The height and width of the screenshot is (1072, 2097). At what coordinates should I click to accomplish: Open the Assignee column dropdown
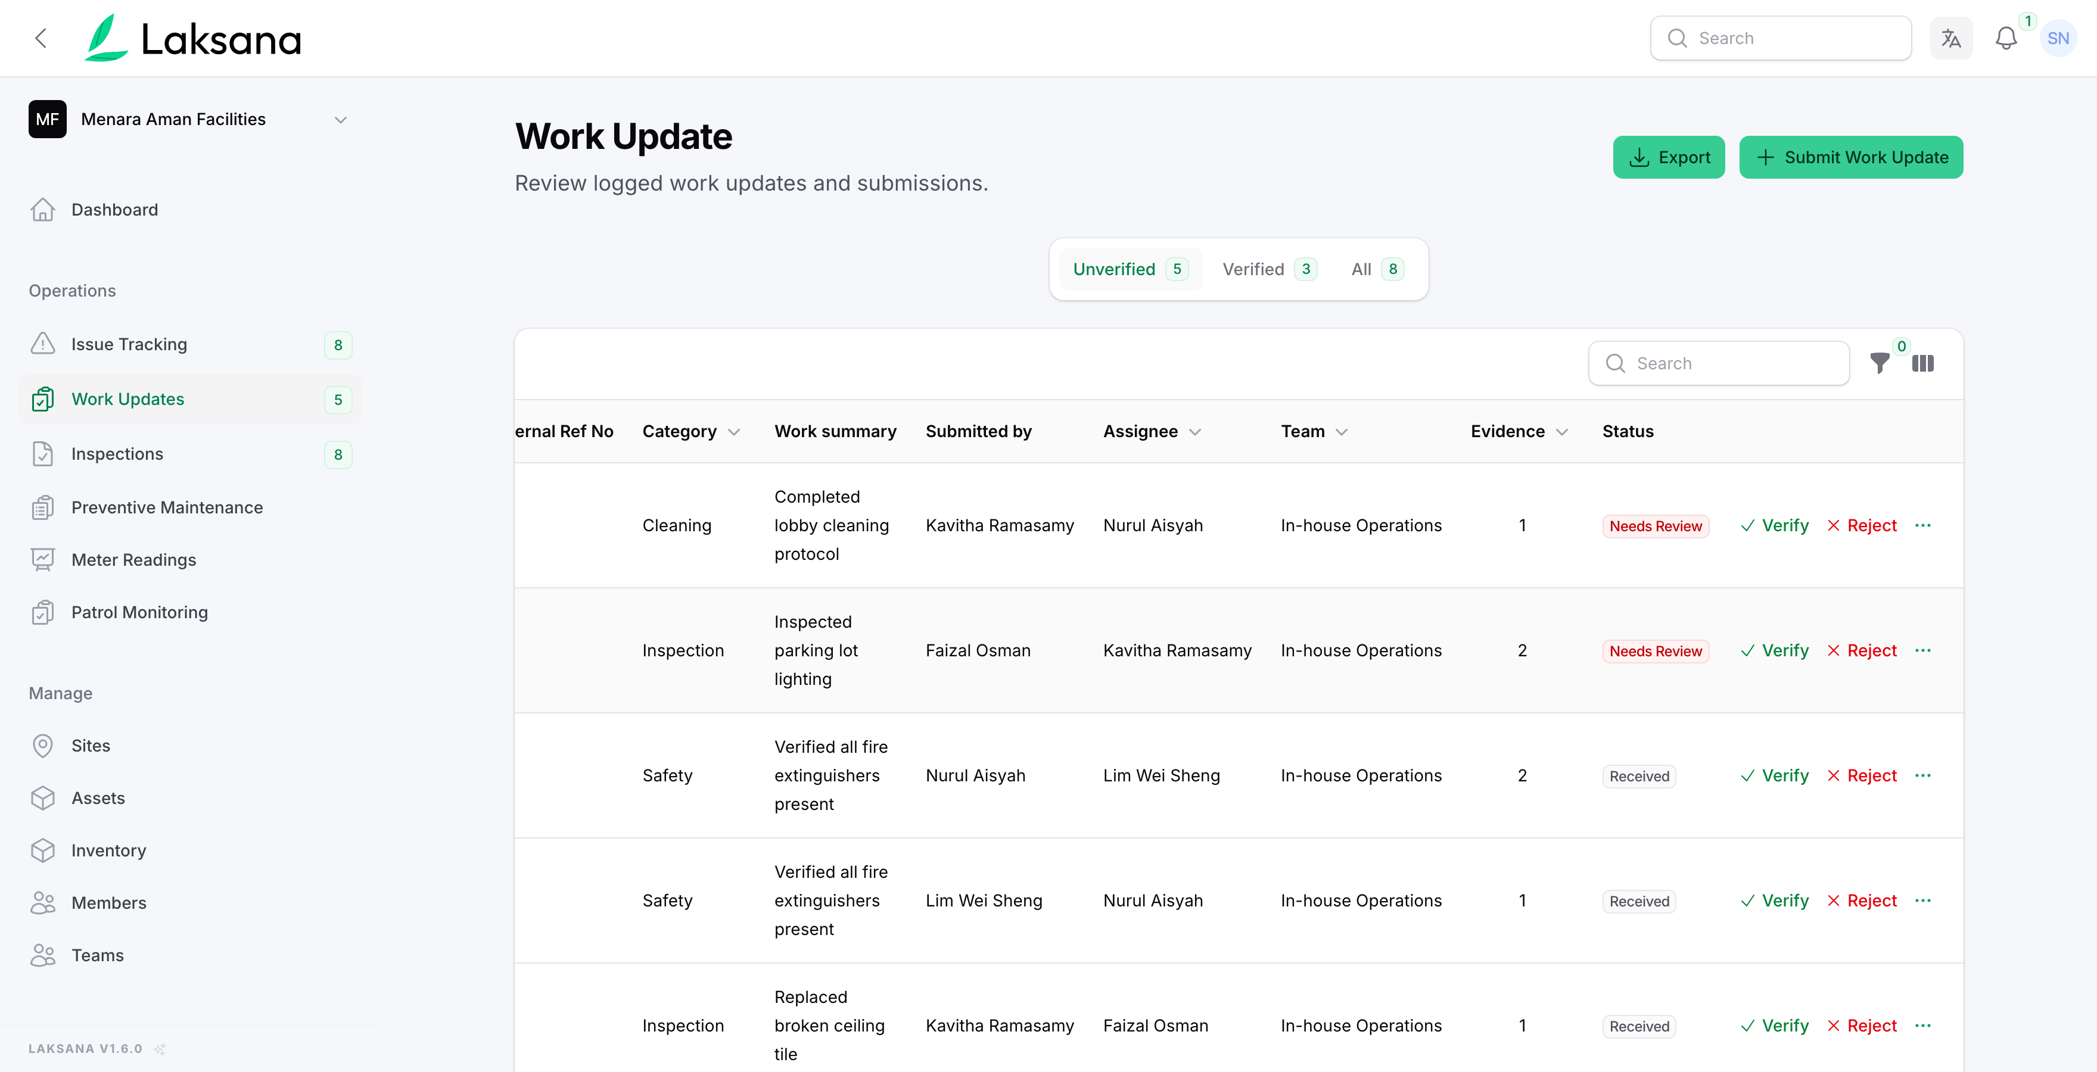1195,432
